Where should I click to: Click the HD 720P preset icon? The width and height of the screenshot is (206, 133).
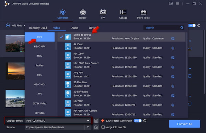coord(68,104)
